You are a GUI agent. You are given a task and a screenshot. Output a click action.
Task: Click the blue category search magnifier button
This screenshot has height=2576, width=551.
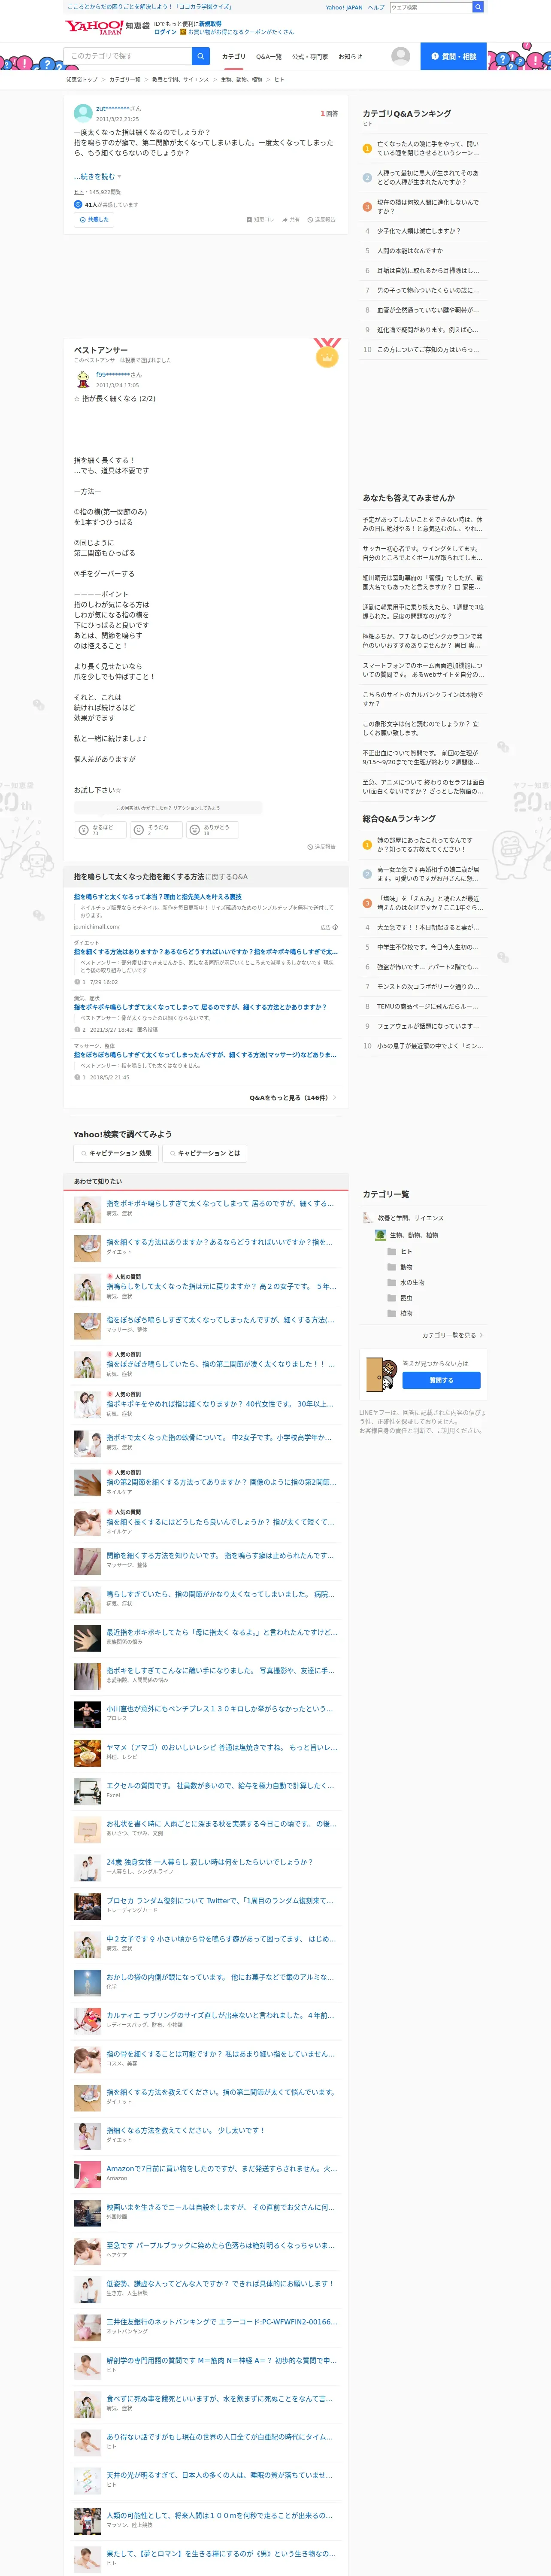(x=200, y=56)
